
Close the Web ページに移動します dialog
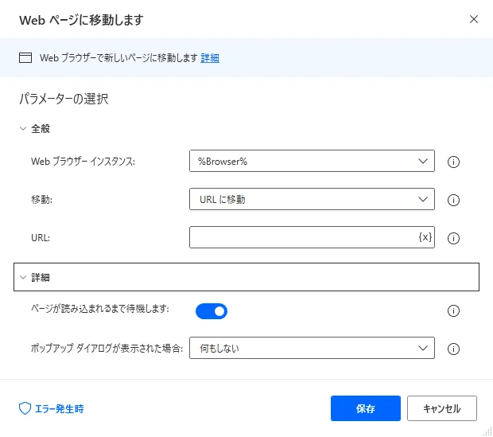474,18
